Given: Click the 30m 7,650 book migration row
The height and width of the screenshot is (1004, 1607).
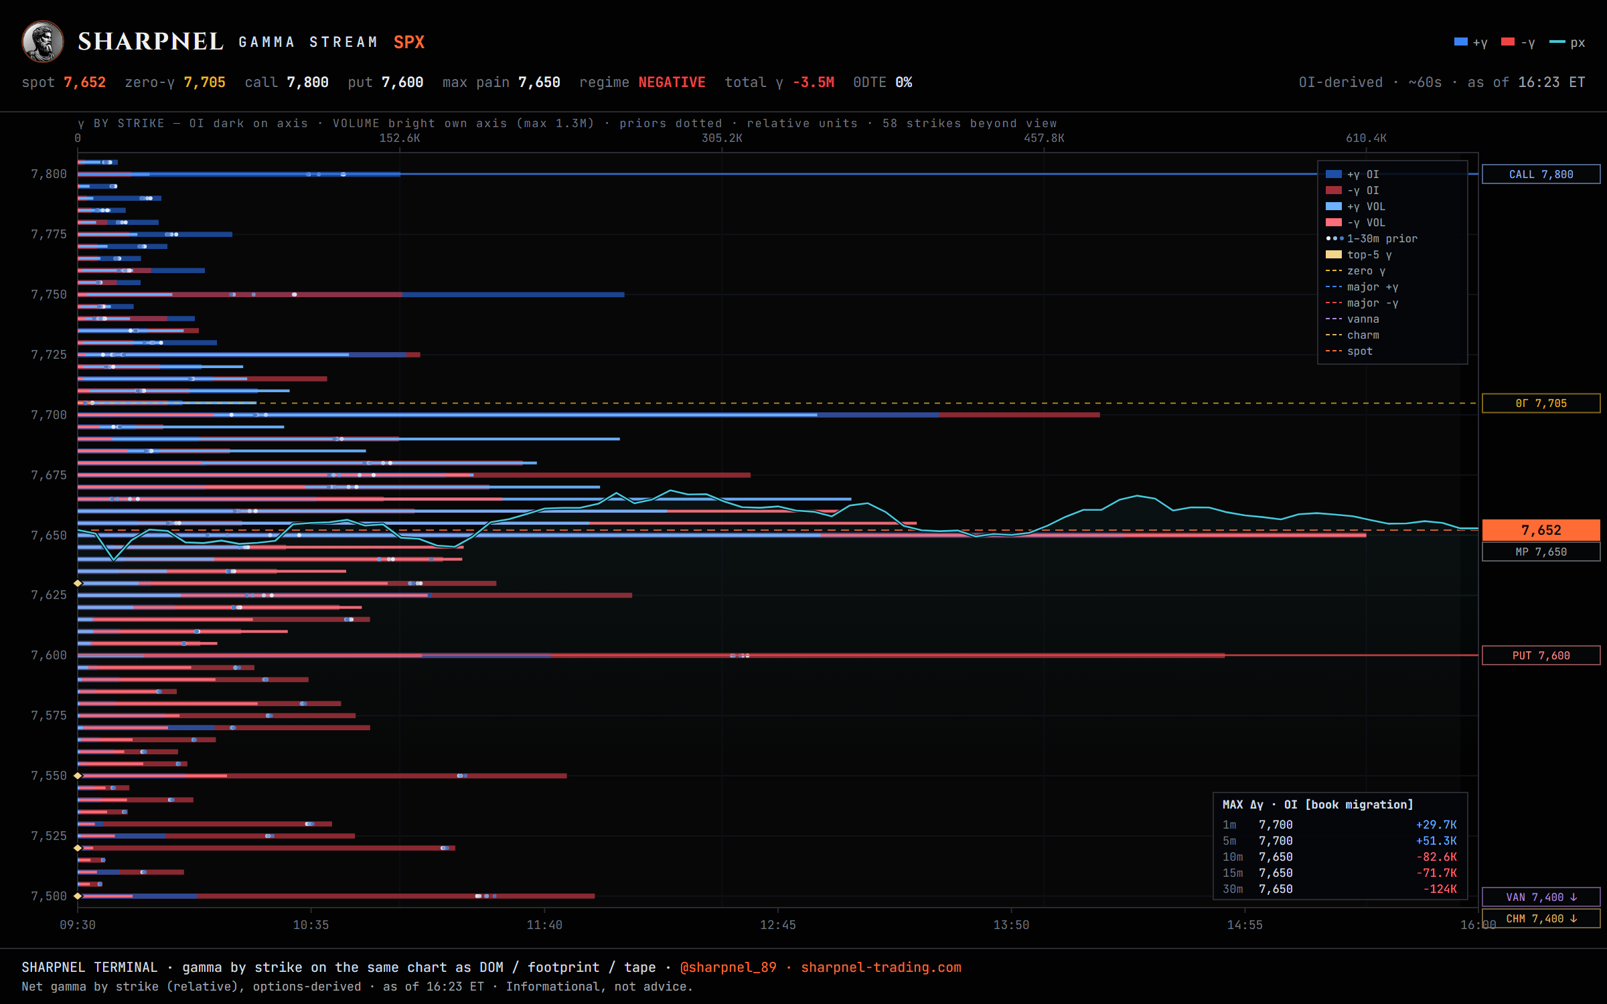Looking at the screenshot, I should [x=1340, y=889].
